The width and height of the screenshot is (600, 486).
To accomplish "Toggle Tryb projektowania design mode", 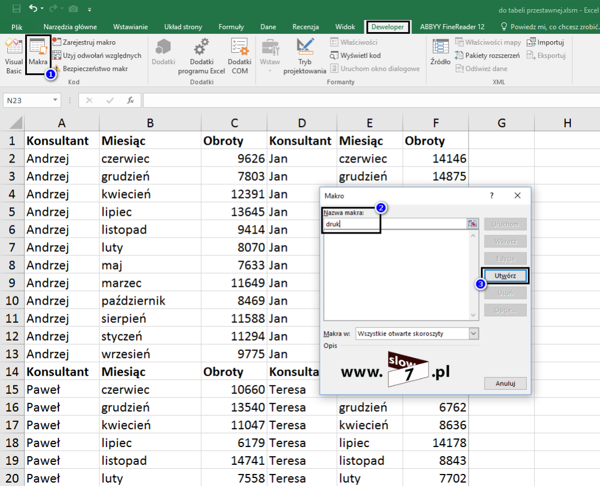I will coord(305,56).
